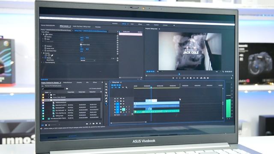Select the Talking Head sequence item
274x154 pixels.
click(59, 116)
